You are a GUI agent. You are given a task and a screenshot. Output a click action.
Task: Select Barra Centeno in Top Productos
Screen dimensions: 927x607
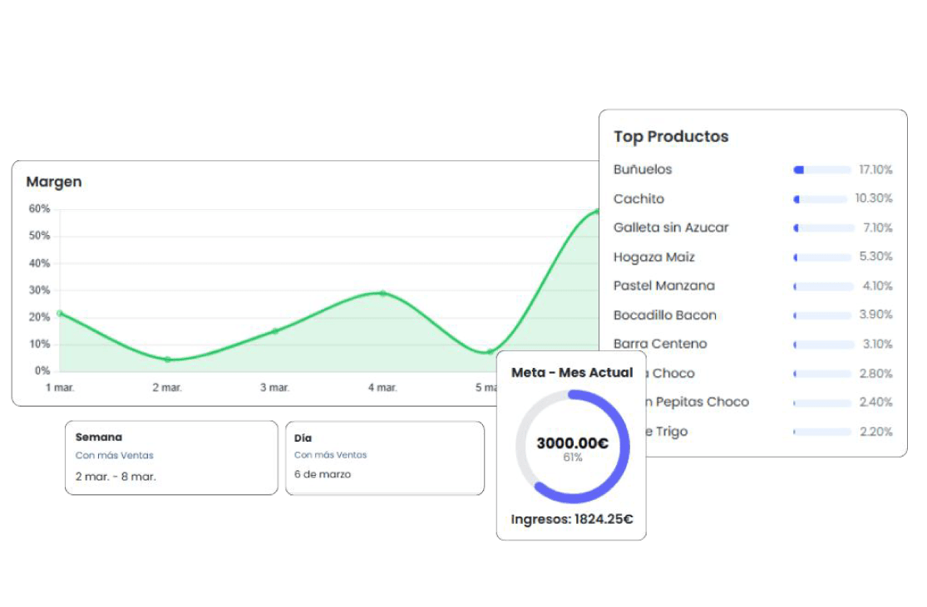click(x=660, y=344)
